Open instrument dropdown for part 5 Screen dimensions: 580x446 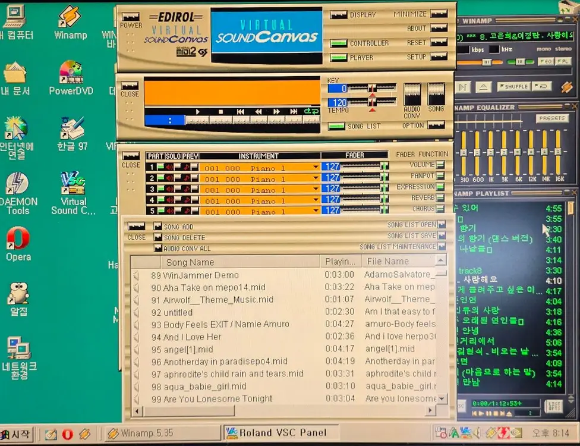315,211
